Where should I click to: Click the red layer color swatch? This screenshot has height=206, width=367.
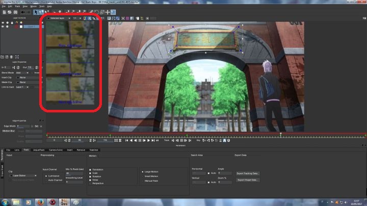click(16, 26)
